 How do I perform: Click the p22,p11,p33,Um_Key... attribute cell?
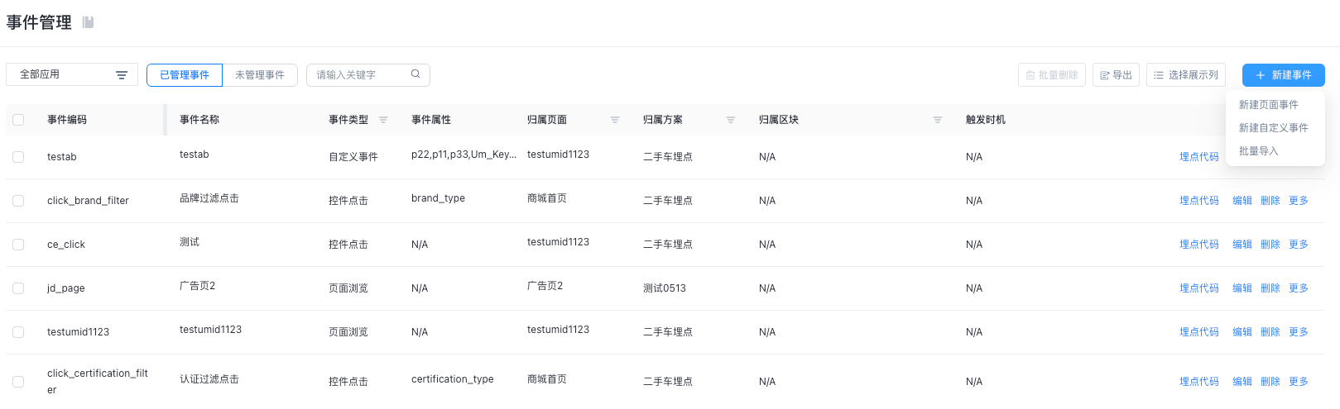tap(463, 155)
